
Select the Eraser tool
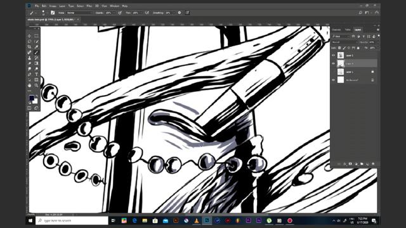(30, 63)
